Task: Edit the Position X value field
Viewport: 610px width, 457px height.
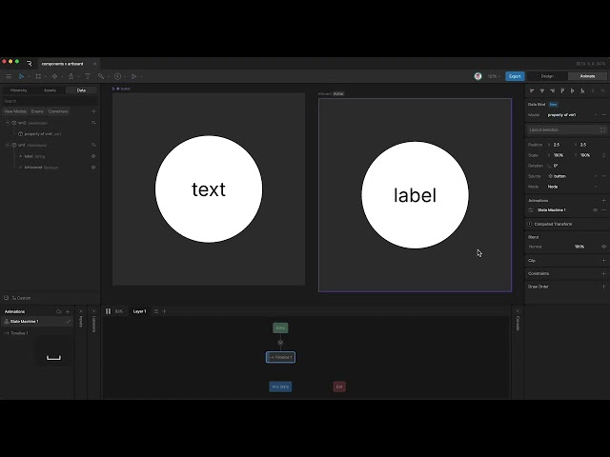Action: tap(560, 145)
